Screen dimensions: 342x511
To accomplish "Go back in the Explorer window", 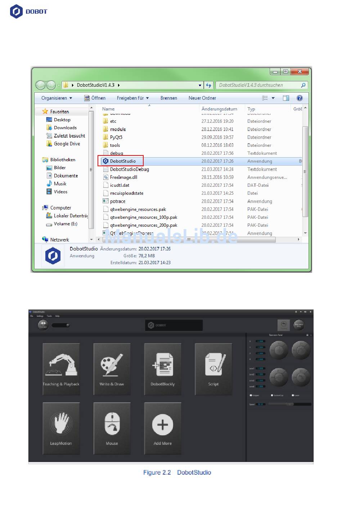I will [40, 85].
